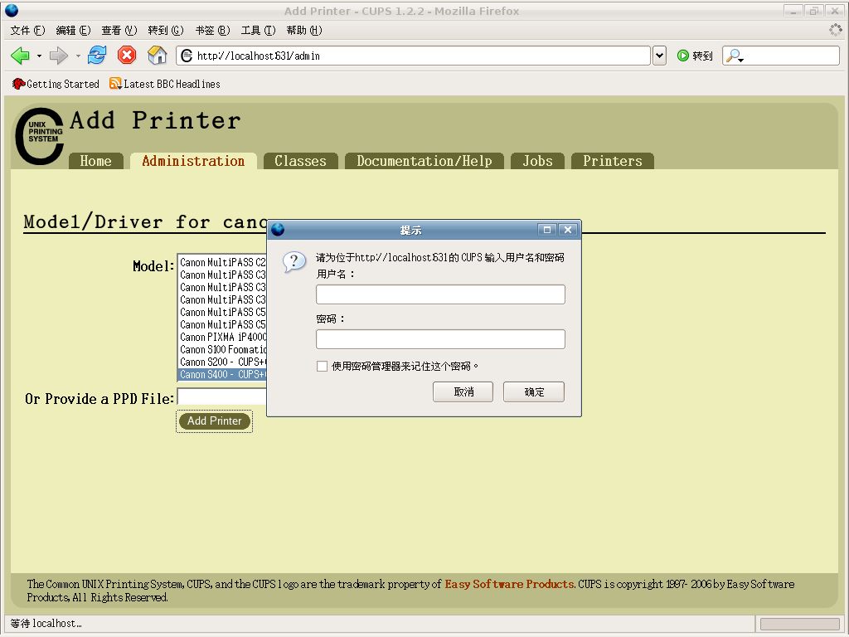Open the 转到 (G) menu
This screenshot has width=849, height=637.
pos(166,31)
